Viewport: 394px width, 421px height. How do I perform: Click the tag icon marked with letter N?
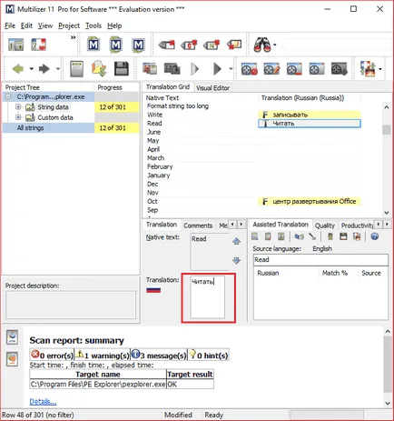tap(212, 45)
